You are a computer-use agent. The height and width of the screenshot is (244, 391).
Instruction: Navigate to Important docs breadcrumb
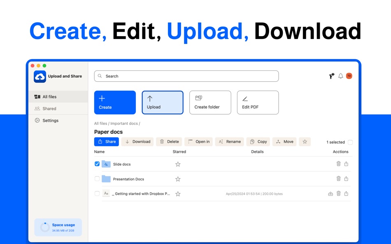(x=124, y=124)
